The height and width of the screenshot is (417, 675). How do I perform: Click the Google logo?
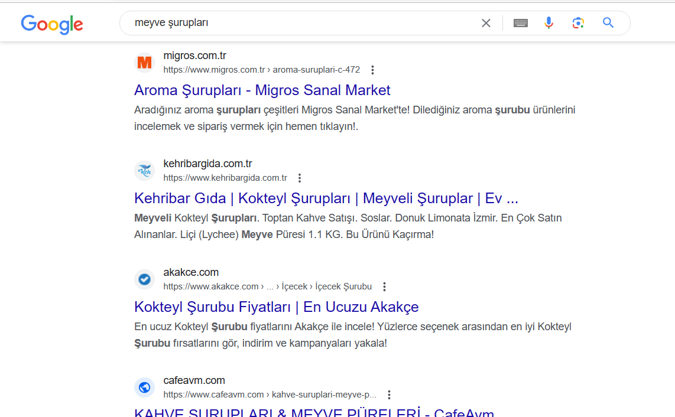[52, 24]
